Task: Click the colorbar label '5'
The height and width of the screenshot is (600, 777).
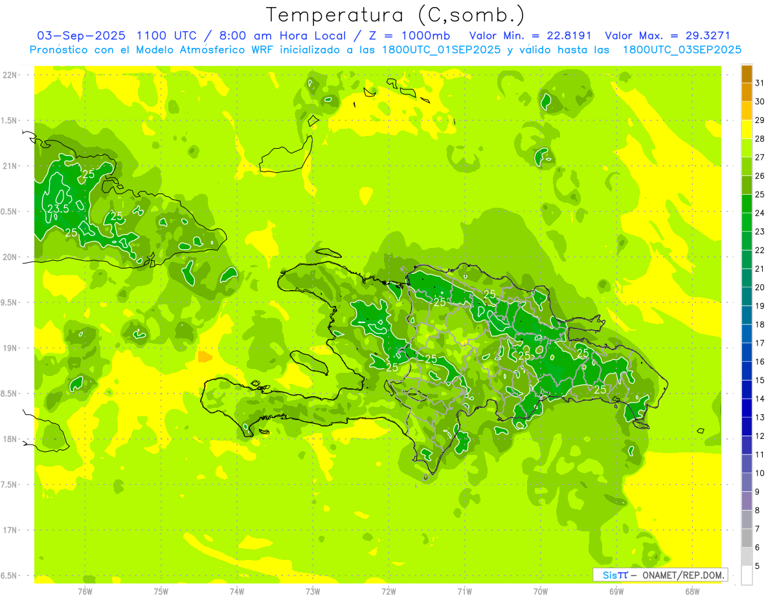Action: pos(758,566)
